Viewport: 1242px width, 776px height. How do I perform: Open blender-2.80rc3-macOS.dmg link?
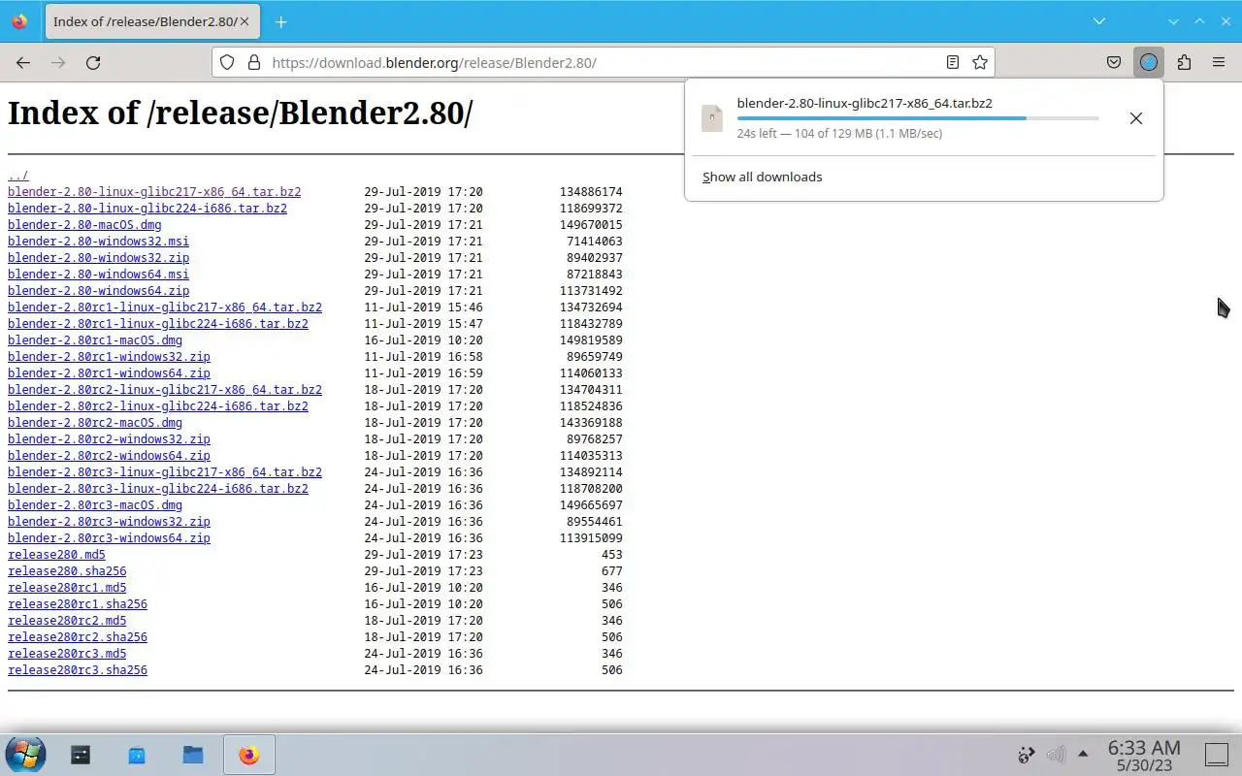(95, 505)
